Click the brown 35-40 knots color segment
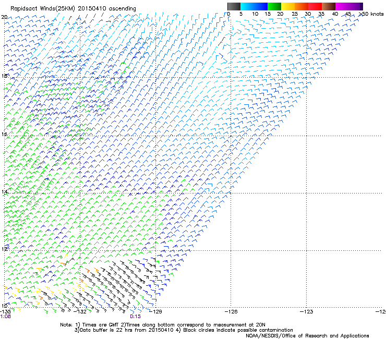Screen dimensions: 386x339 click(x=329, y=6)
